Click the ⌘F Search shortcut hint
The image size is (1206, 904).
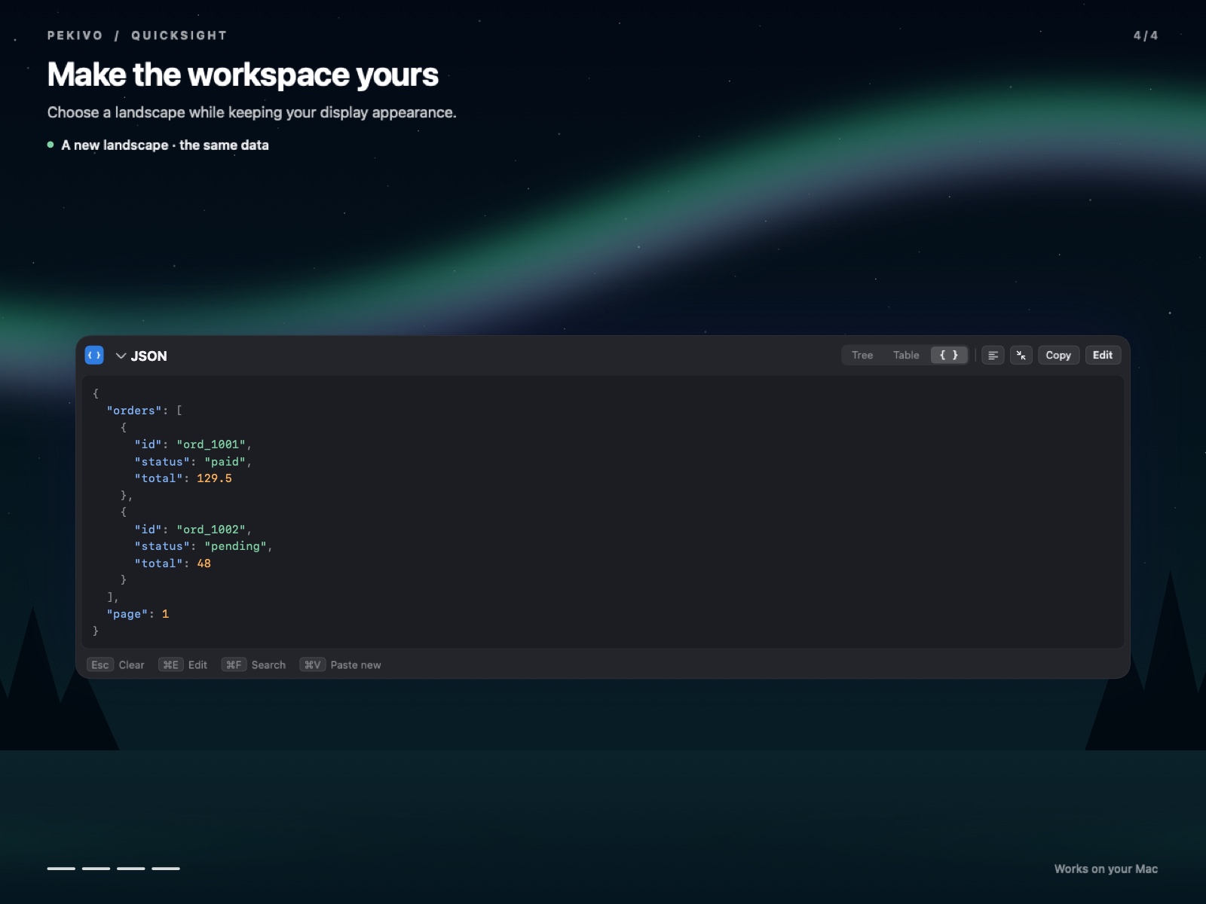[x=254, y=664]
